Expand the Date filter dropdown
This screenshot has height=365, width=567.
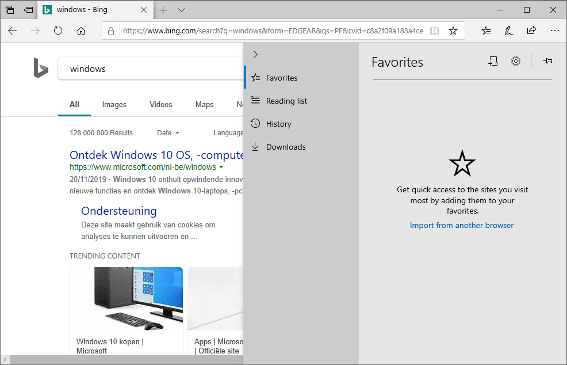pos(168,133)
